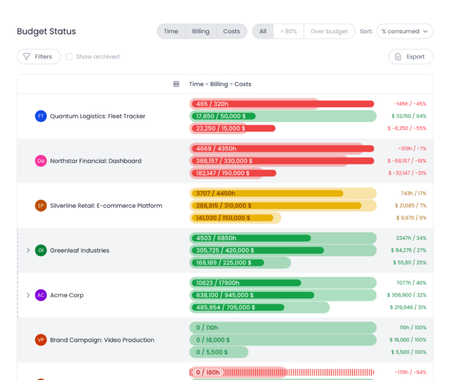Toggle the Show archived checkbox

[x=69, y=56]
